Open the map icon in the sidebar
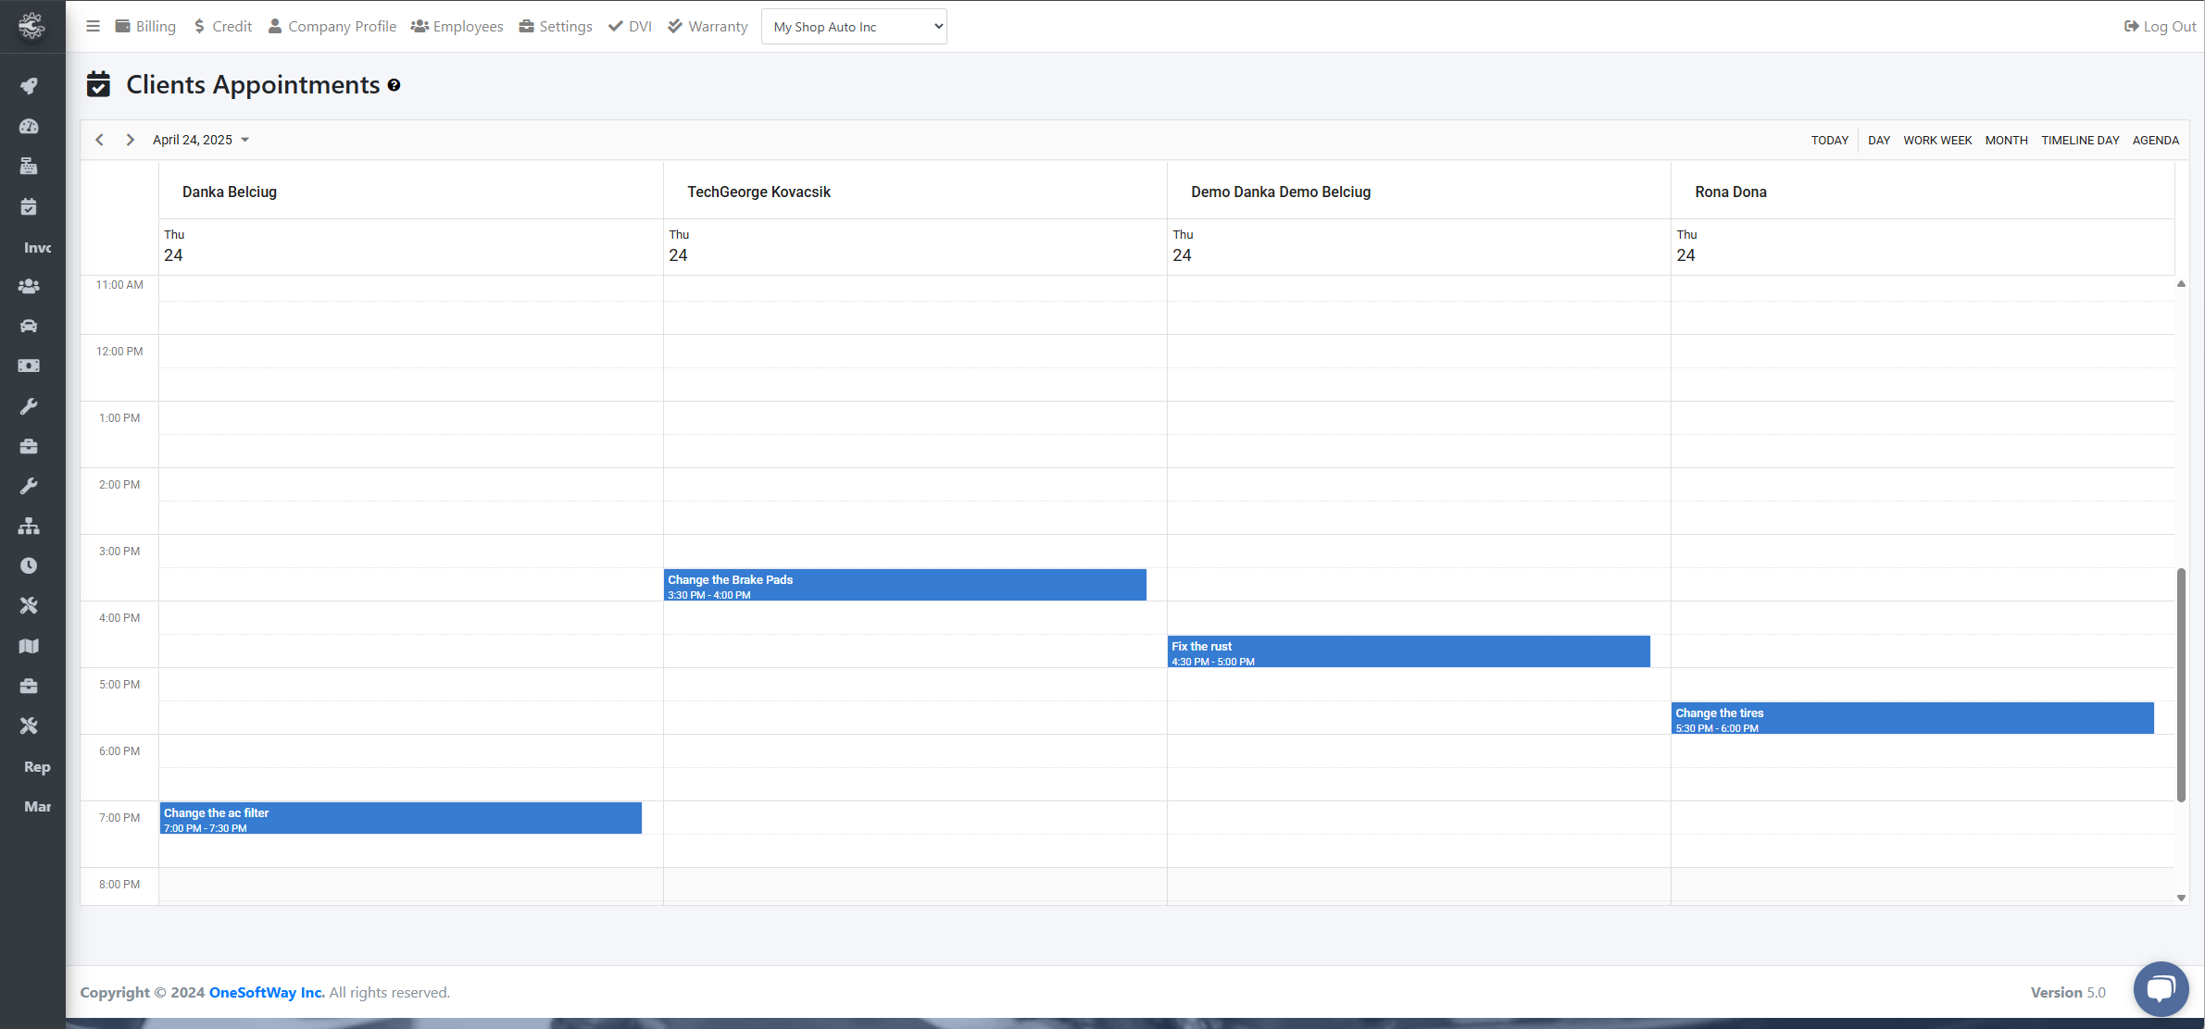 click(29, 645)
